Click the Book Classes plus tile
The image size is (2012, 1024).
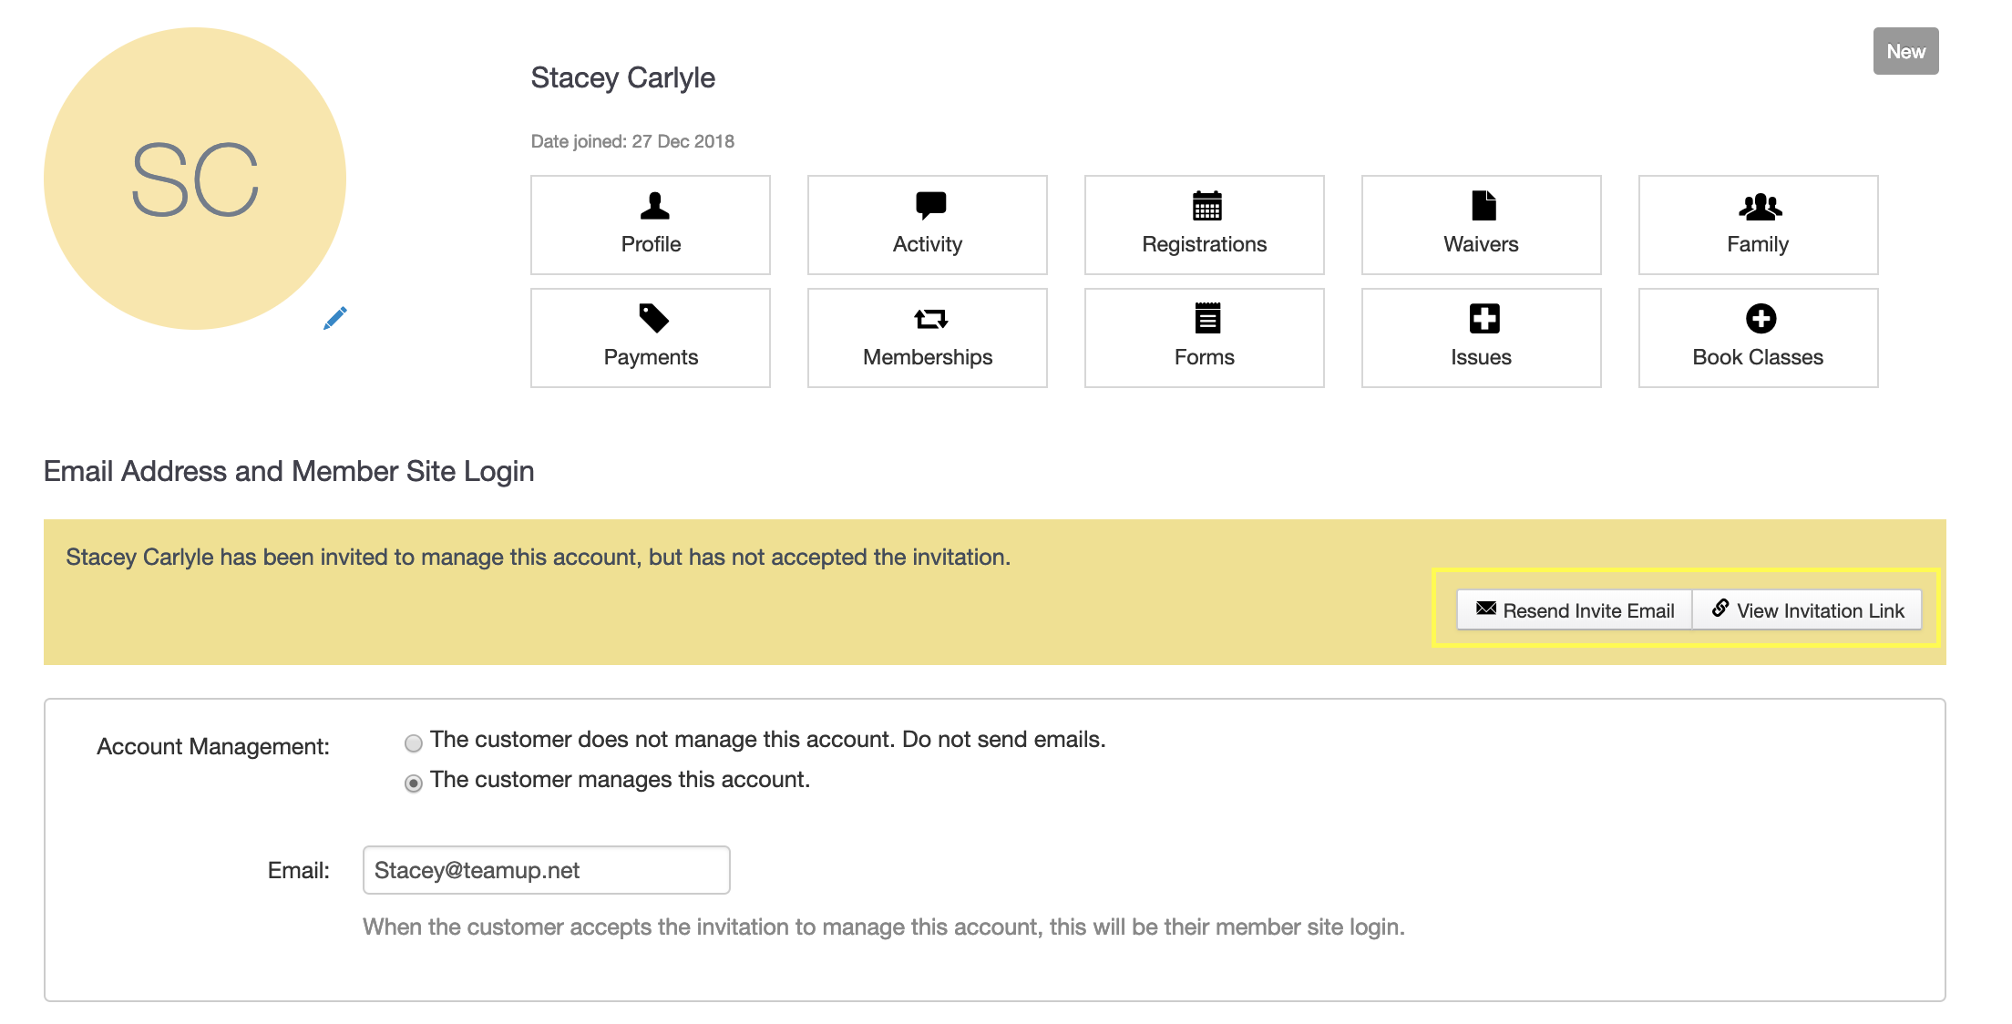click(x=1758, y=338)
